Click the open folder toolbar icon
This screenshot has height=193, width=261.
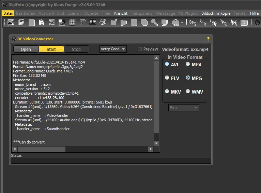(x=21, y=23)
